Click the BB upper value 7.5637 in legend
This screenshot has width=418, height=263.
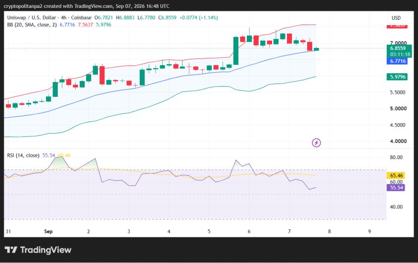[85, 25]
